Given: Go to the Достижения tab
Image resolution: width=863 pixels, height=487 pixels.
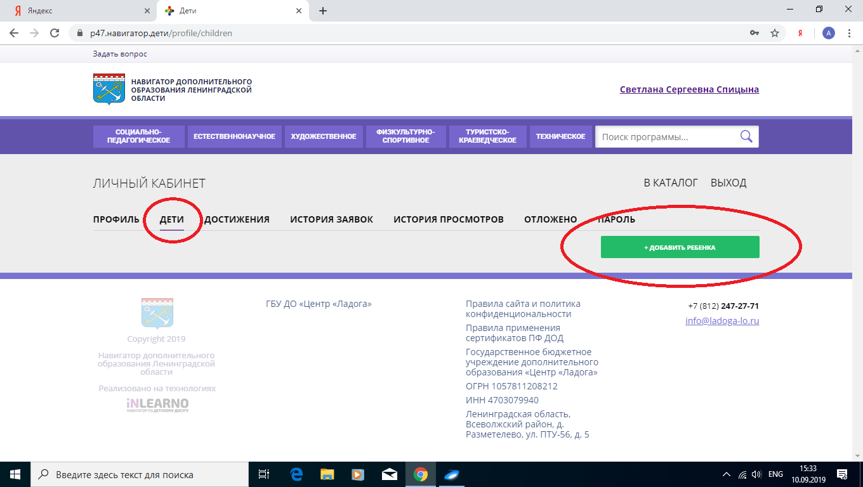Looking at the screenshot, I should coord(237,219).
